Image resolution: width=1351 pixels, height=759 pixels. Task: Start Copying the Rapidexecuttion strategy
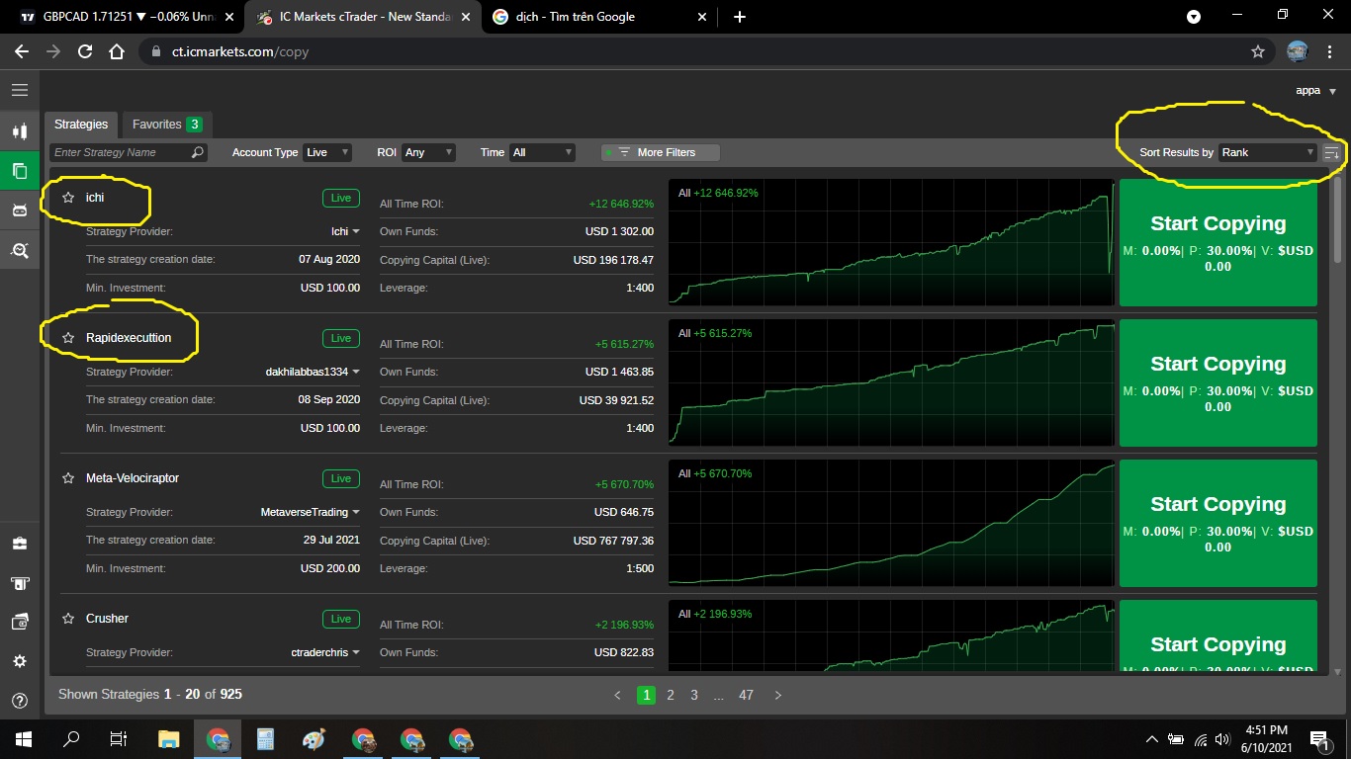[x=1217, y=383]
